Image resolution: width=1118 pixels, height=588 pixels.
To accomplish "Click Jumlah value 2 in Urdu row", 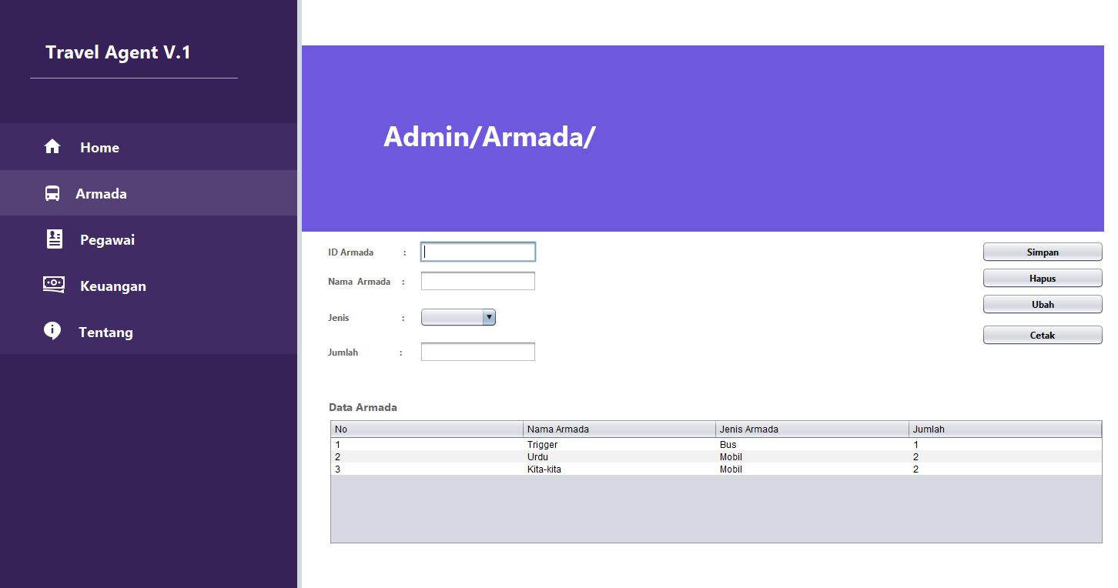I will 1006,457.
